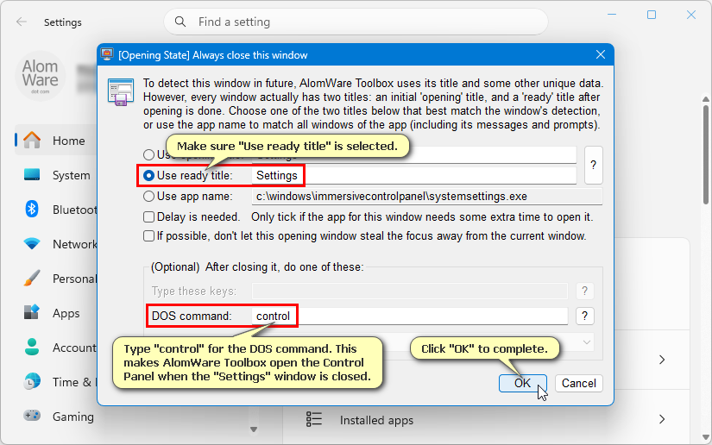Image resolution: width=712 pixels, height=445 pixels.
Task: Click the Personalization paintbrush icon
Action: (x=32, y=278)
